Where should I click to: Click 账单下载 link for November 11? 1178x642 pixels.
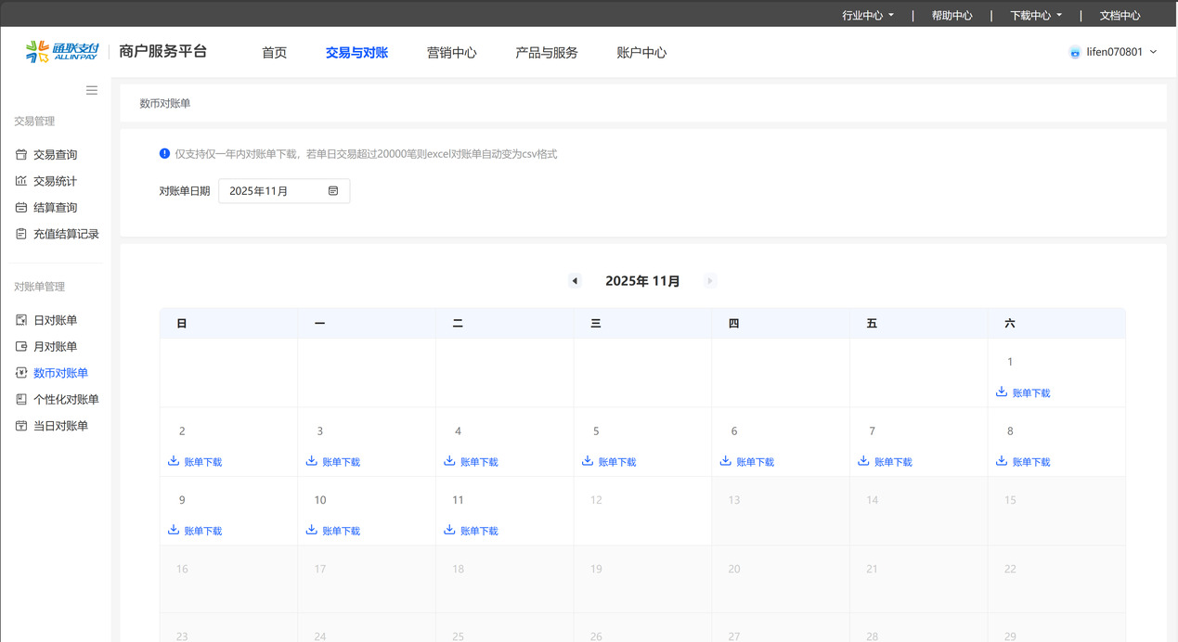click(x=479, y=531)
